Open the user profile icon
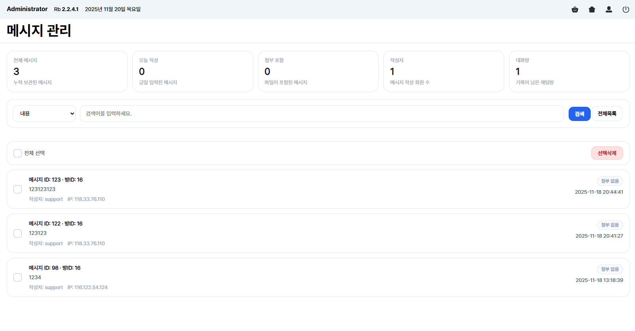This screenshot has height=331, width=635. [609, 9]
